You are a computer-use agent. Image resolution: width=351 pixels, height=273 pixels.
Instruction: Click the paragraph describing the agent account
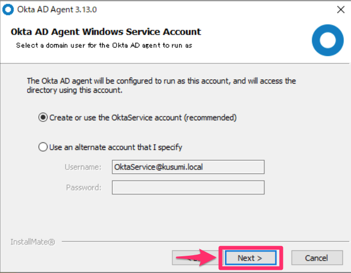[x=161, y=86]
